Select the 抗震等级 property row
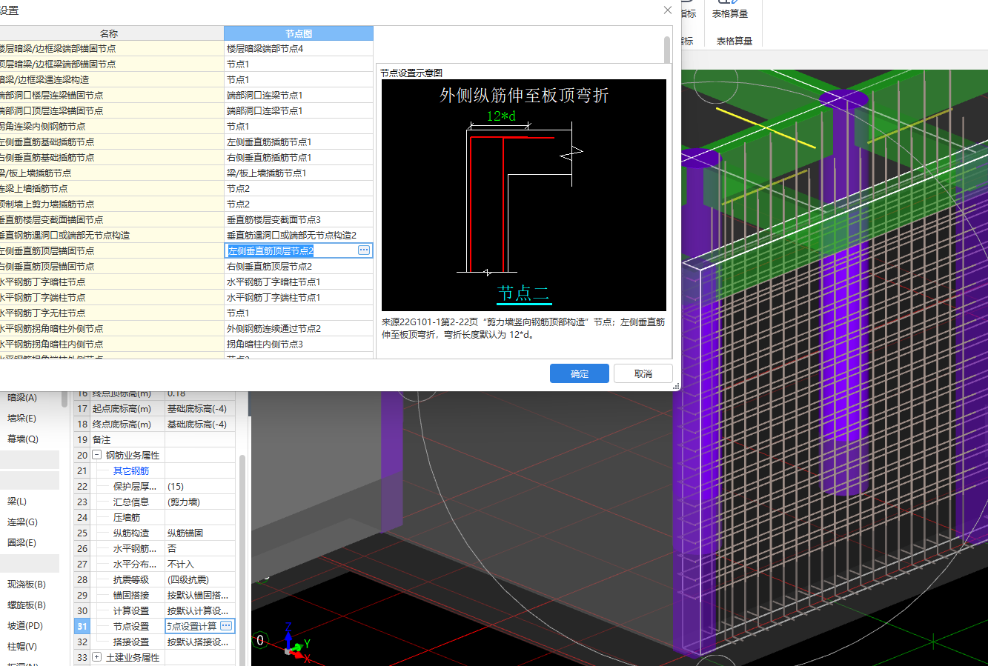The image size is (988, 666). coord(154,579)
